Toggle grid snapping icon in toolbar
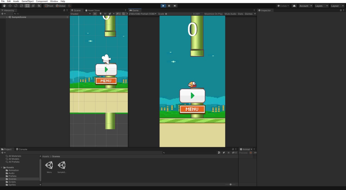 pos(69,6)
